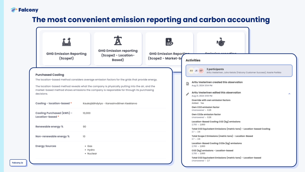
Task: Click the Cooling Purchased value 10,000
Action: [86, 113]
